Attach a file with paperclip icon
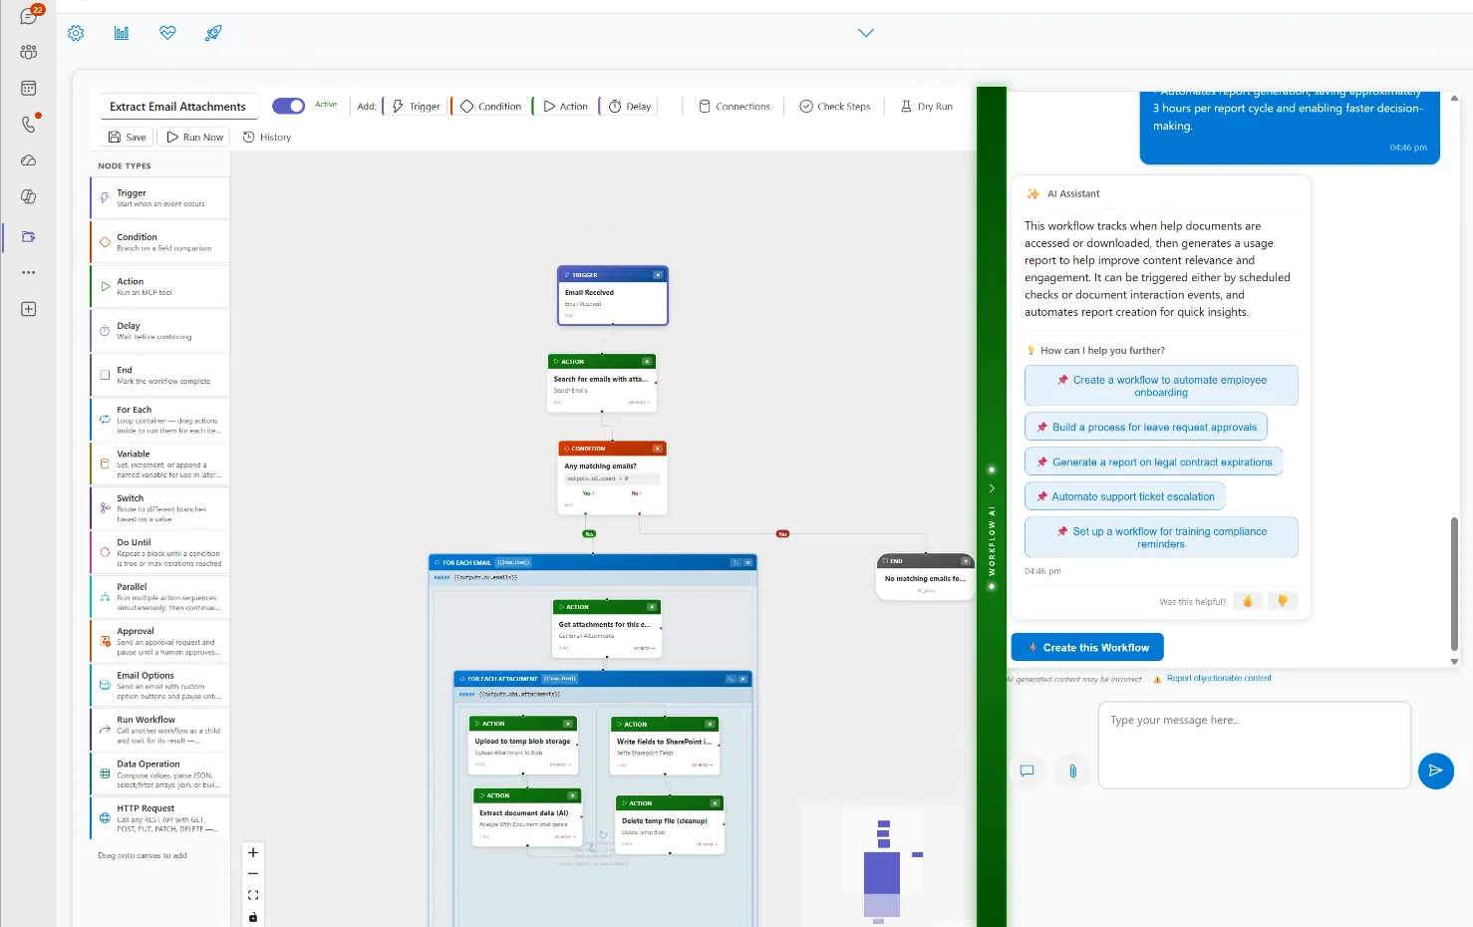Image resolution: width=1473 pixels, height=927 pixels. click(x=1072, y=771)
